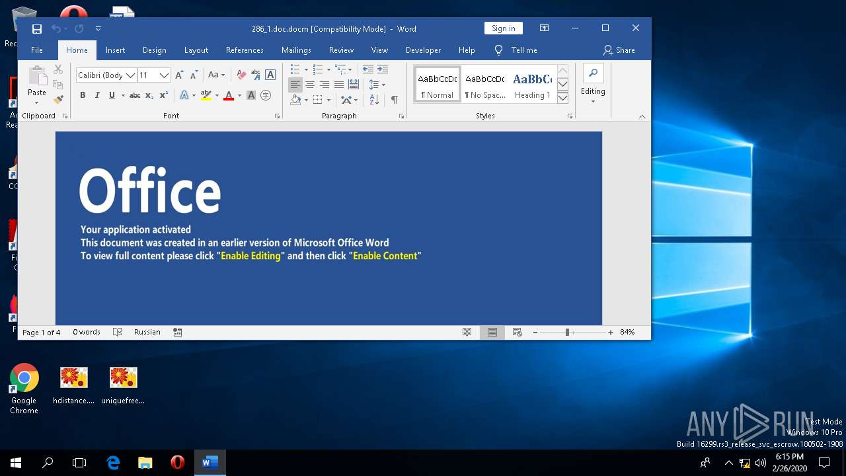846x476 pixels.
Task: Open the font size dropdown
Action: tap(165, 75)
